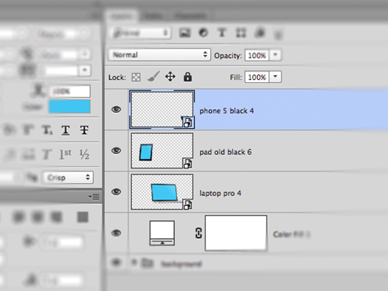Click the lock all padlock icon

188,76
